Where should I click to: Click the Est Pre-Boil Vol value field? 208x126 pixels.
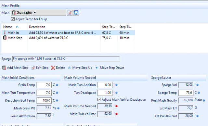tap(186, 116)
